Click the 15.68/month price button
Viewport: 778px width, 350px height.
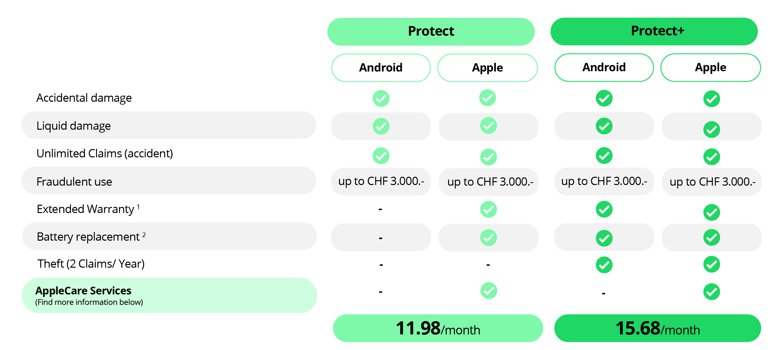point(657,328)
